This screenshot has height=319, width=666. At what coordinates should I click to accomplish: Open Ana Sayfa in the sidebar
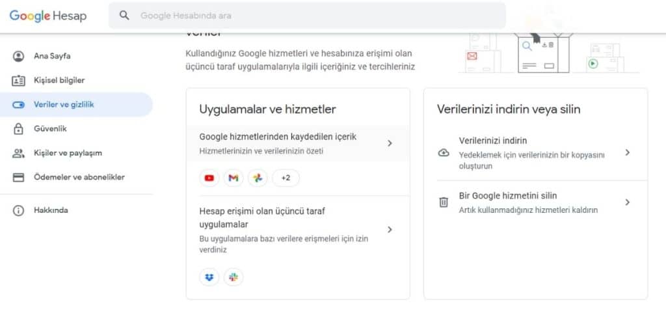[77, 56]
